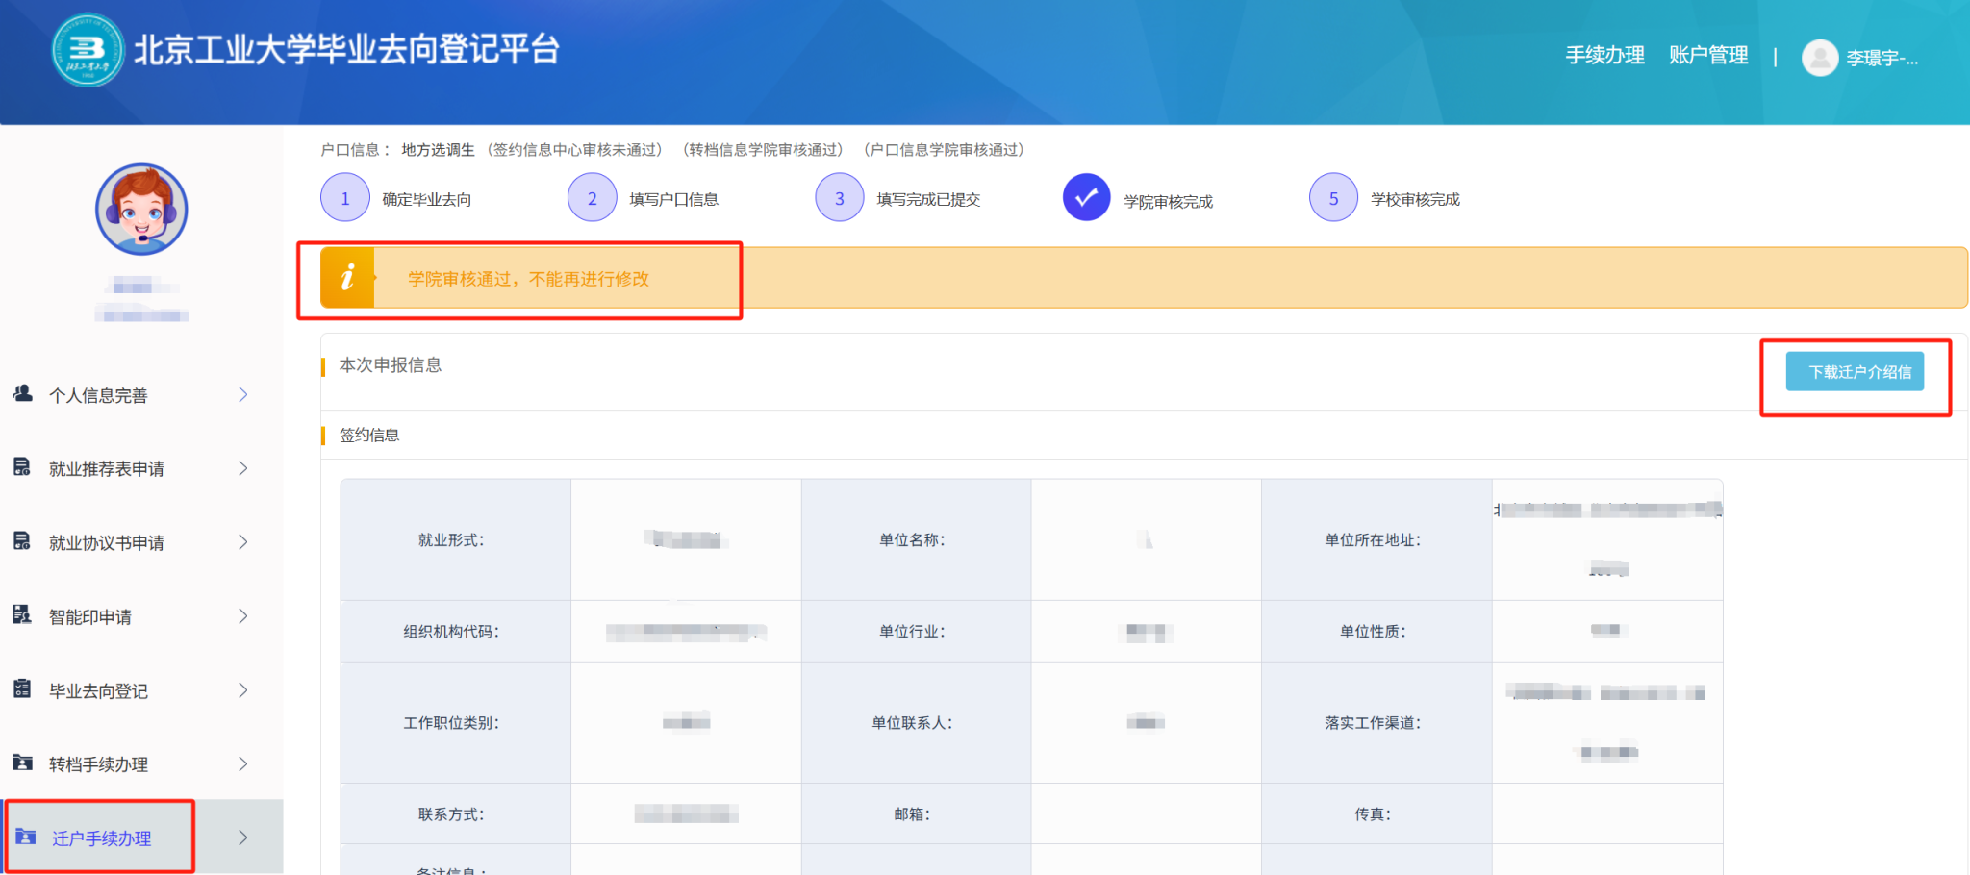Viewport: 1970px width, 875px height.
Task: Click the 就业推荐表申请 document icon
Action: 22,468
